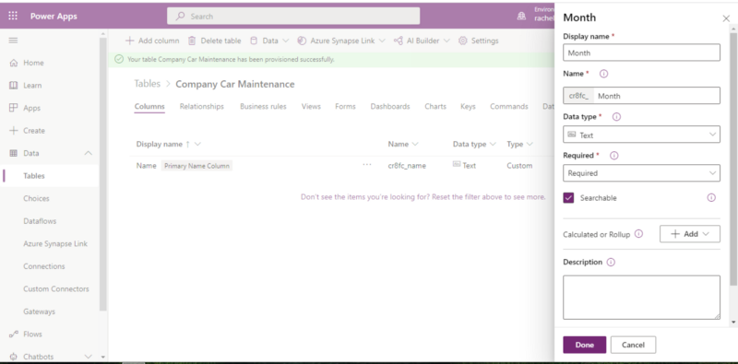Expand the Add calculated or rollup dropdown

[690, 234]
